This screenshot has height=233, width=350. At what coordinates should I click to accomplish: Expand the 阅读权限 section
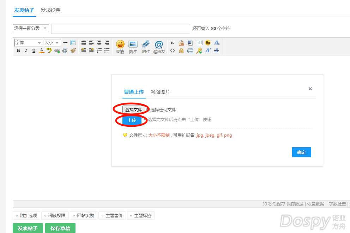[55, 216]
